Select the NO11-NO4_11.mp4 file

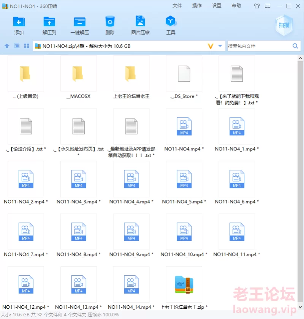point(237,235)
